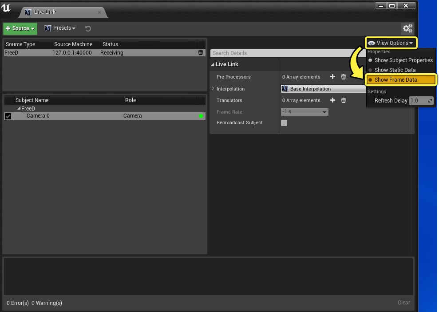Image resolution: width=439 pixels, height=312 pixels.
Task: Select Show Static Data option
Action: pyautogui.click(x=400, y=70)
